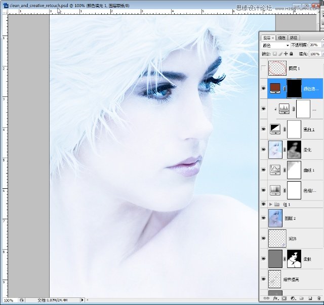Click the status bar preview icon beside 100%

(22, 300)
